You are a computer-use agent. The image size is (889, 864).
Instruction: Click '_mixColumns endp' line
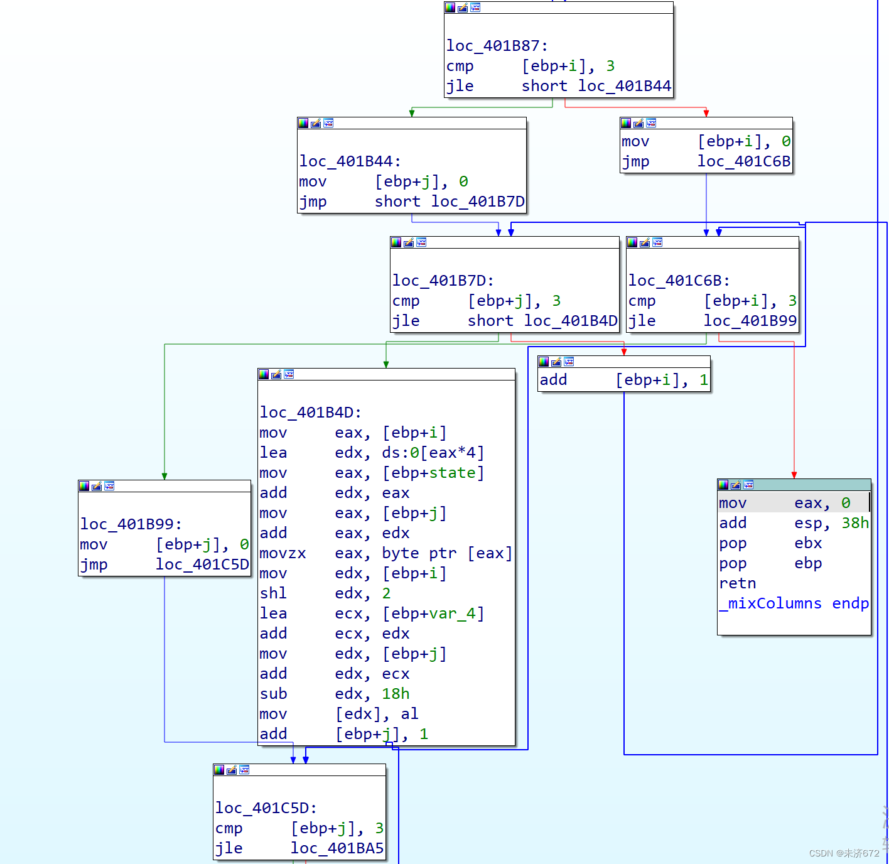coord(794,603)
